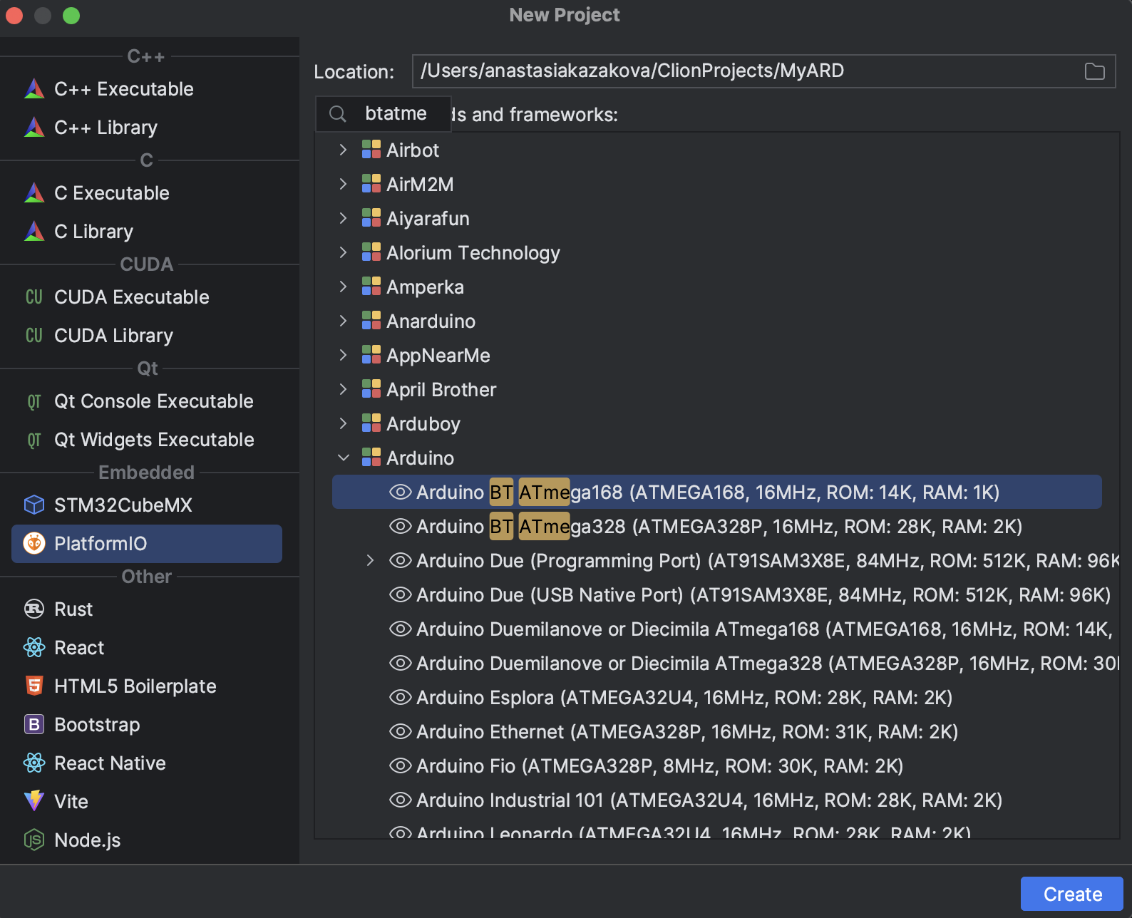Click the Arduboy vendor grid icon
The width and height of the screenshot is (1132, 918).
(371, 423)
